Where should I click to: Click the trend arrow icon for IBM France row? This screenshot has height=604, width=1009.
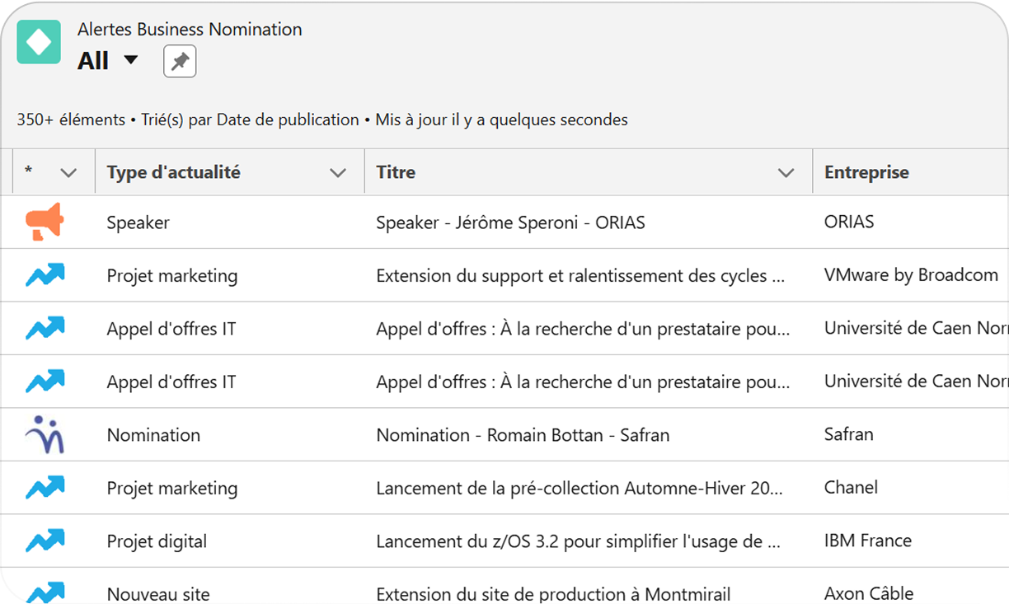point(45,541)
